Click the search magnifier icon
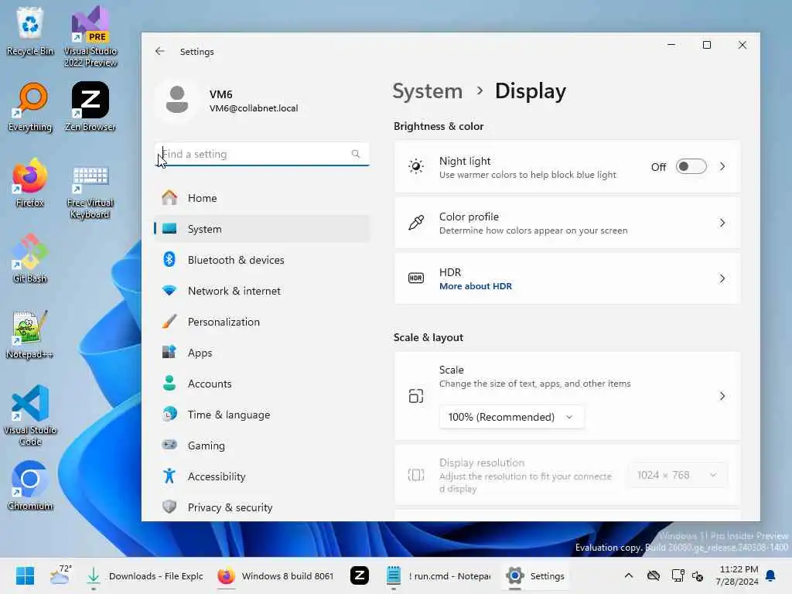Image resolution: width=792 pixels, height=594 pixels. point(356,154)
